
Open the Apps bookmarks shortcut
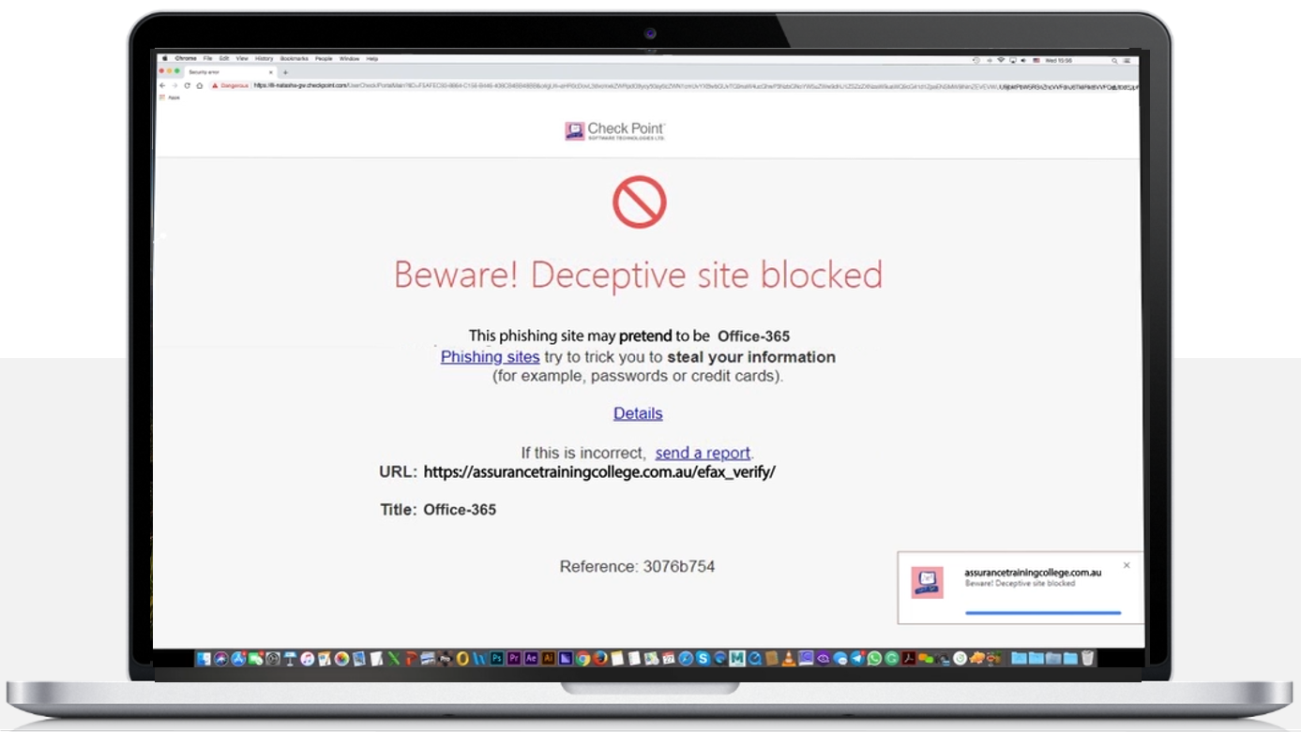point(169,97)
